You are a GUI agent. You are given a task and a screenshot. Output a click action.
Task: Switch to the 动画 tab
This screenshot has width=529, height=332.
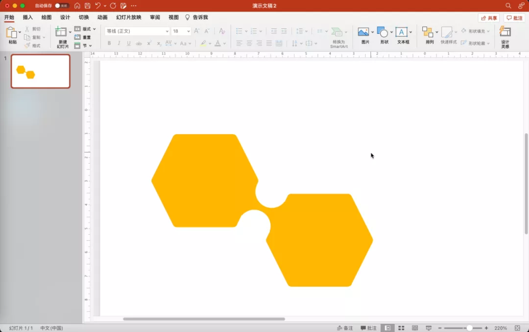102,17
